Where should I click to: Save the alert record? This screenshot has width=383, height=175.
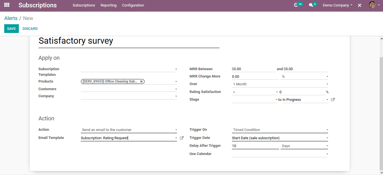(x=12, y=29)
